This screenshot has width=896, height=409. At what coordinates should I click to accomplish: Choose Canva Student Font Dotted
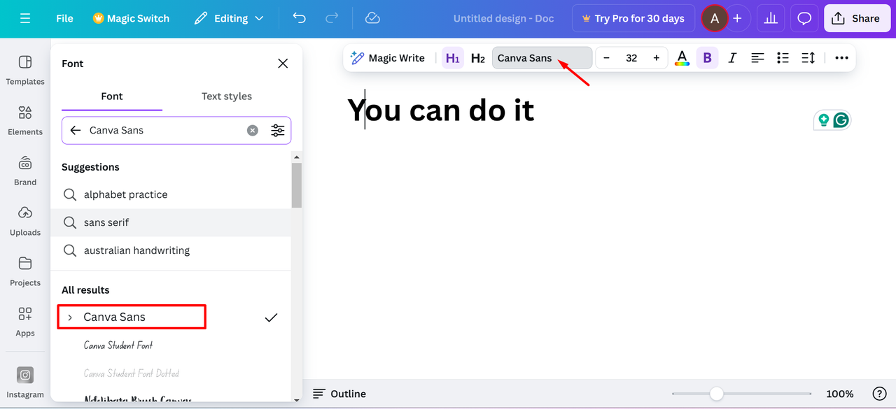click(x=171, y=373)
